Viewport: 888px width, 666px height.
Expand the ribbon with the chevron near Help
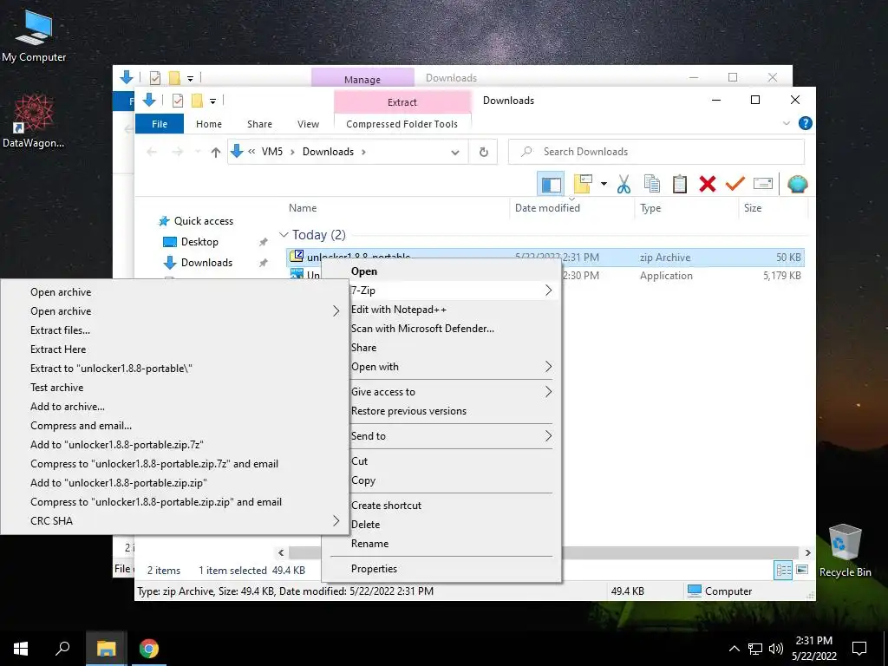point(786,123)
